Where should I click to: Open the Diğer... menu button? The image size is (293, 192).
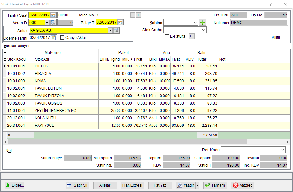pos(14,185)
